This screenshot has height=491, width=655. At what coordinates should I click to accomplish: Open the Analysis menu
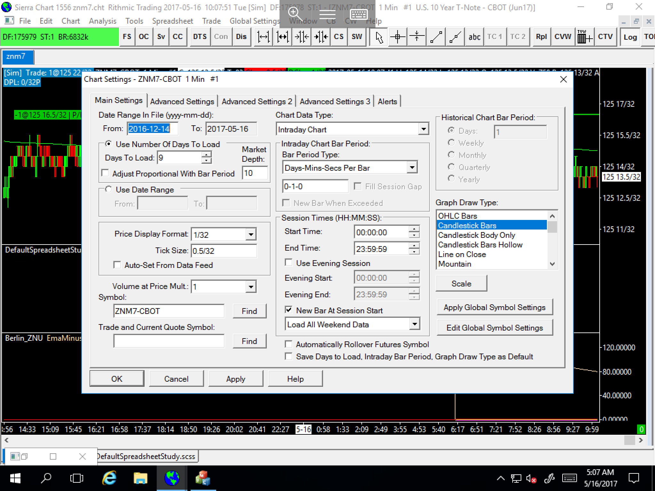coord(102,21)
